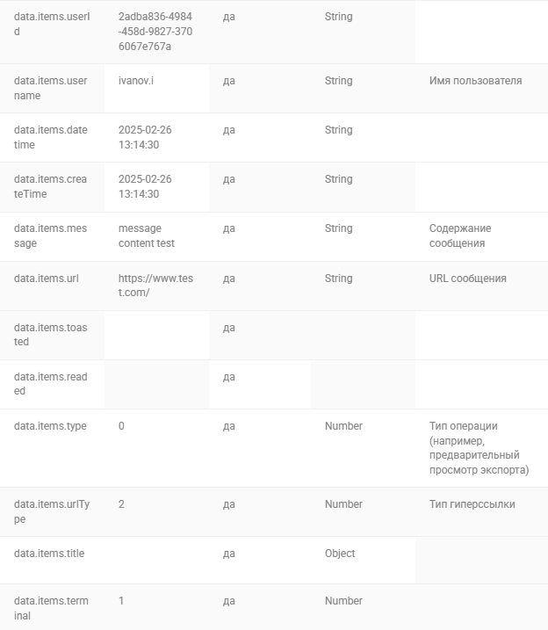This screenshot has width=548, height=630.
Task: Click the Number type of data.items.type
Action: (343, 426)
